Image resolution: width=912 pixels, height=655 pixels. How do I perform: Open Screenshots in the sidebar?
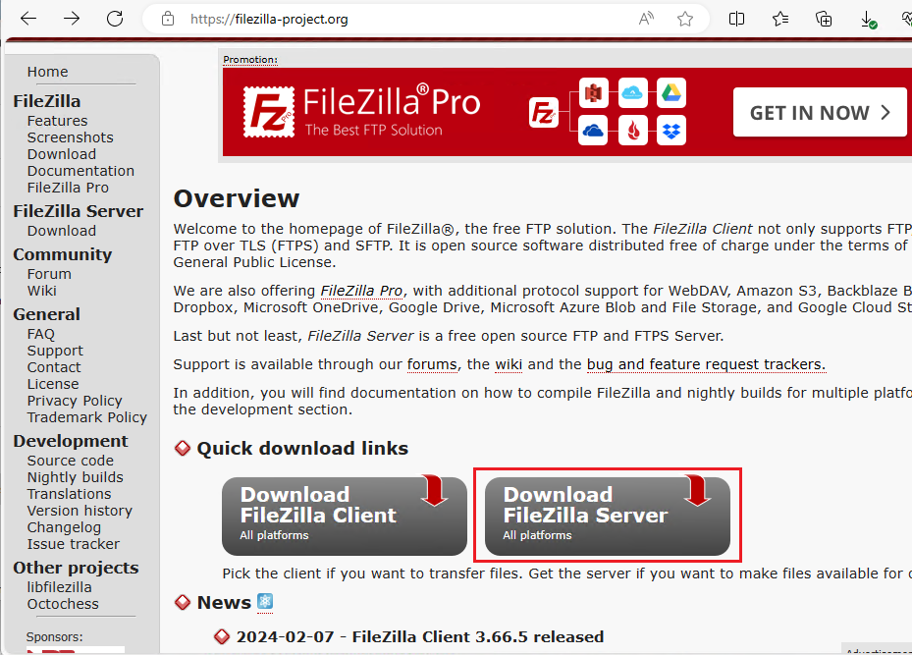pyautogui.click(x=71, y=137)
